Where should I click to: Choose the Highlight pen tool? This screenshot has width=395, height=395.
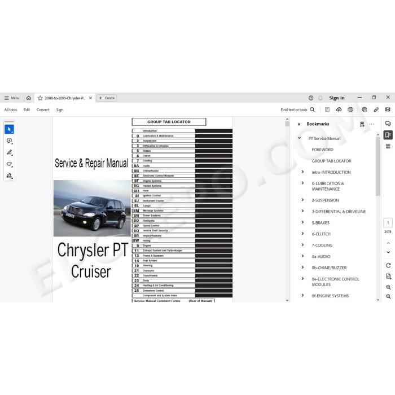click(x=10, y=153)
